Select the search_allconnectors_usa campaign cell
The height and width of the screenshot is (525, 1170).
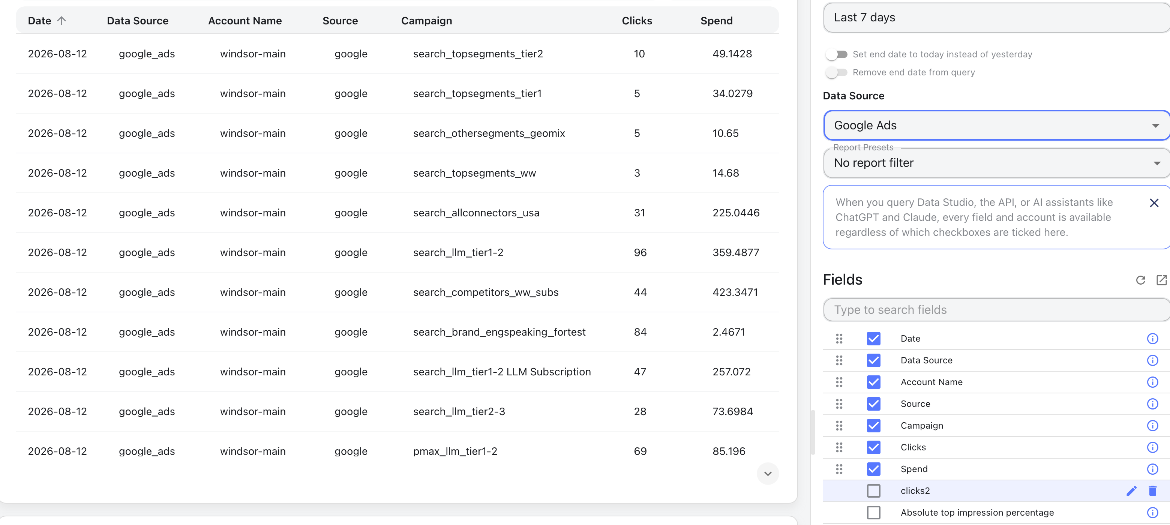tap(476, 213)
